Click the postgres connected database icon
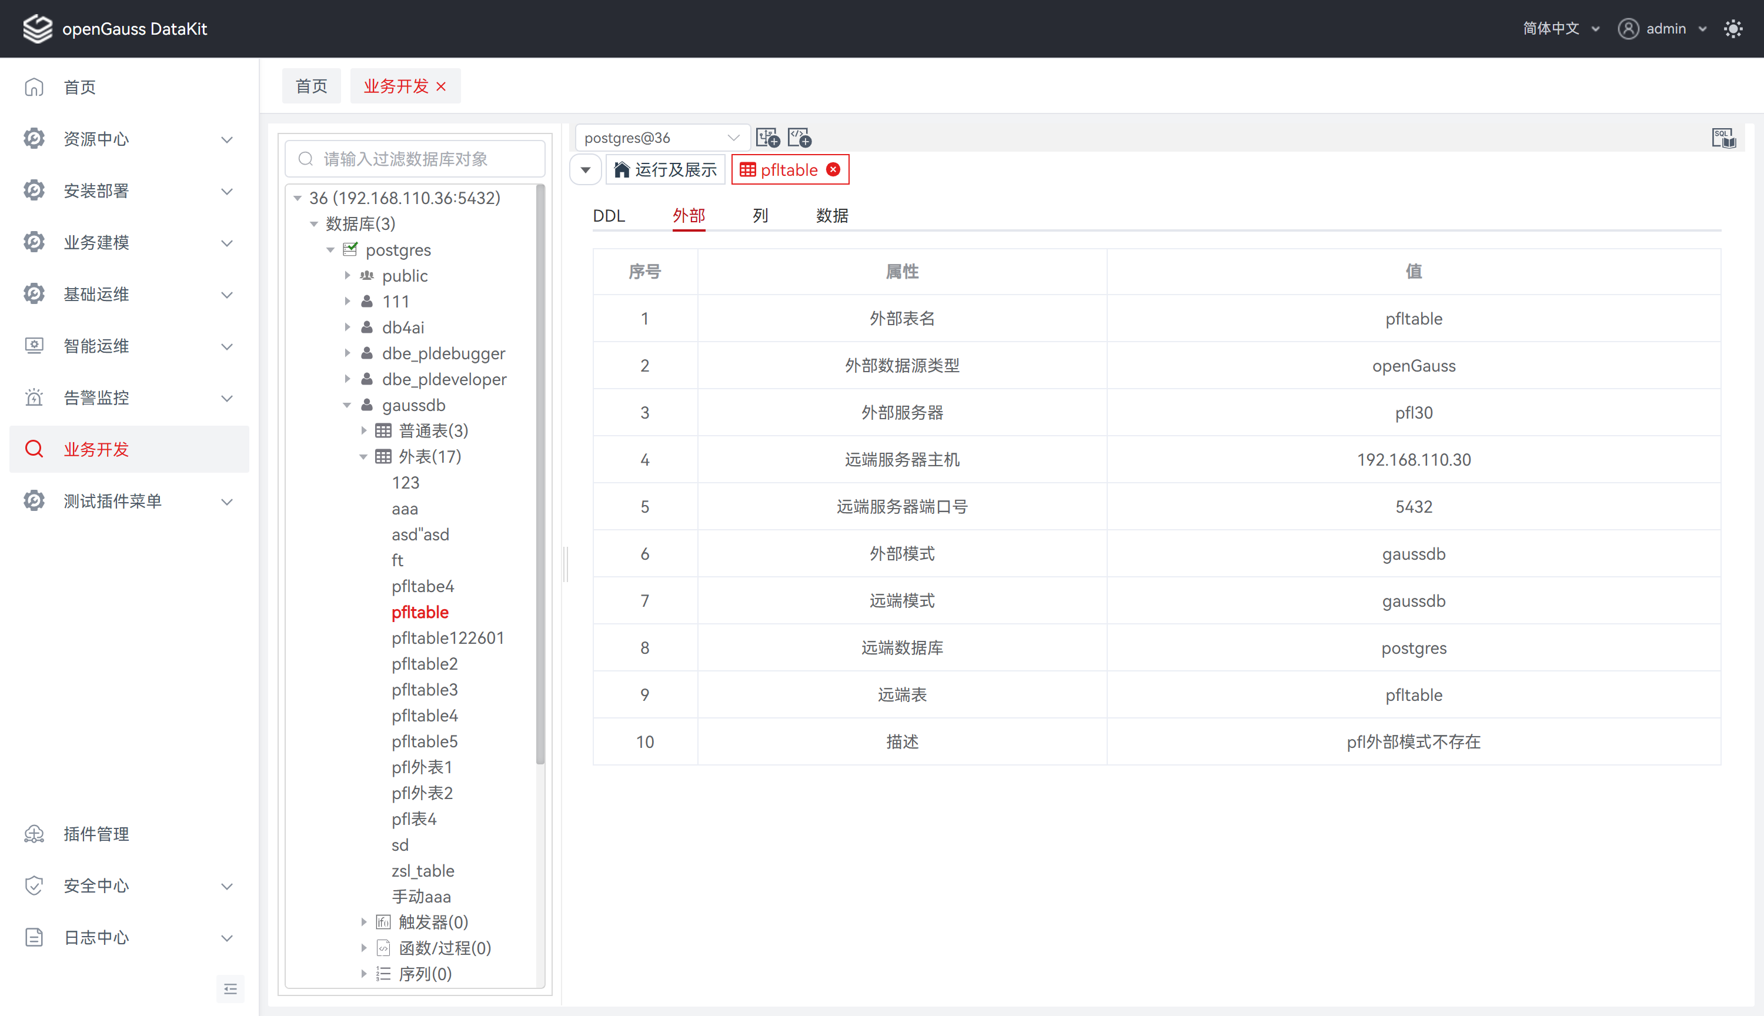The width and height of the screenshot is (1764, 1016). click(x=350, y=249)
